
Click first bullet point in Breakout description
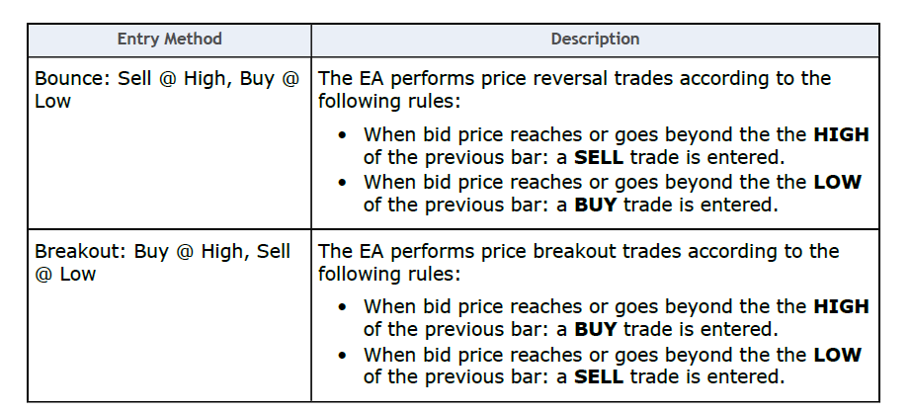point(616,317)
